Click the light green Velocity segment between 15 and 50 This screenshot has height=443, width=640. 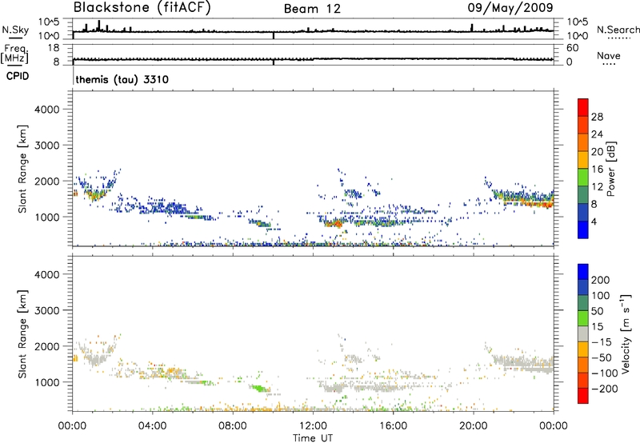point(583,318)
